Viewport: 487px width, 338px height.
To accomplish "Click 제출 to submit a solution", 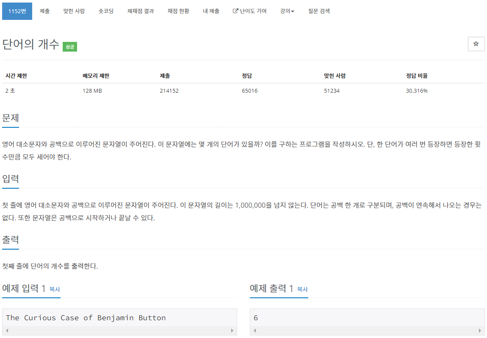I will click(44, 11).
